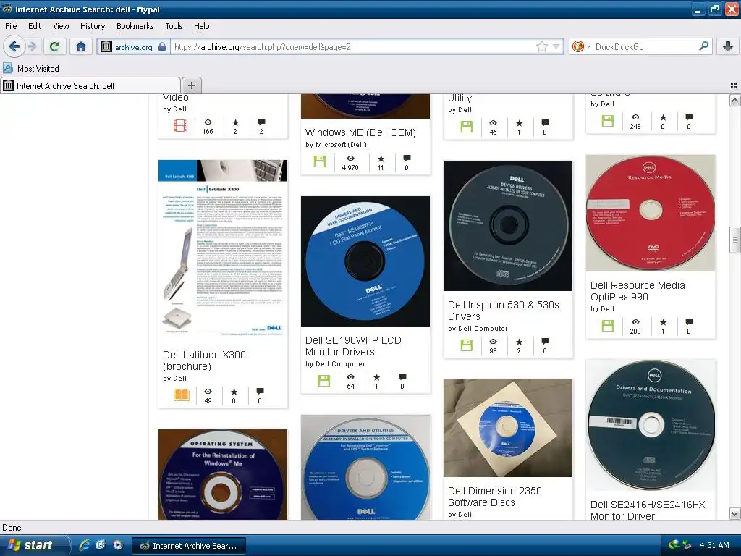Click the vertical scrollbar thumb
The width and height of the screenshot is (741, 556).
click(734, 240)
